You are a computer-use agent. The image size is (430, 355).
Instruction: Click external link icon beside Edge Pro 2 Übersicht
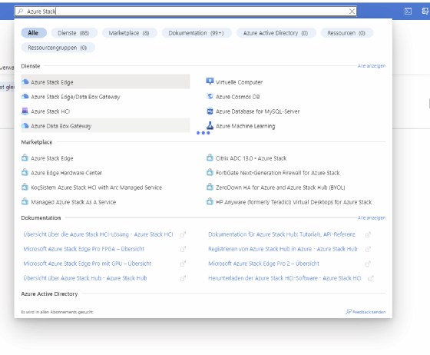pyautogui.click(x=368, y=264)
